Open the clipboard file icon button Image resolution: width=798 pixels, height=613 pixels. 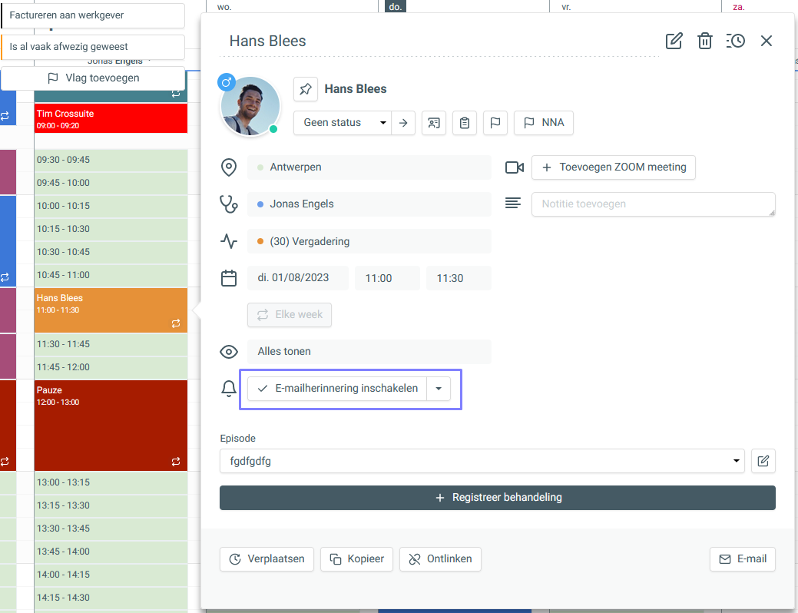coord(464,123)
